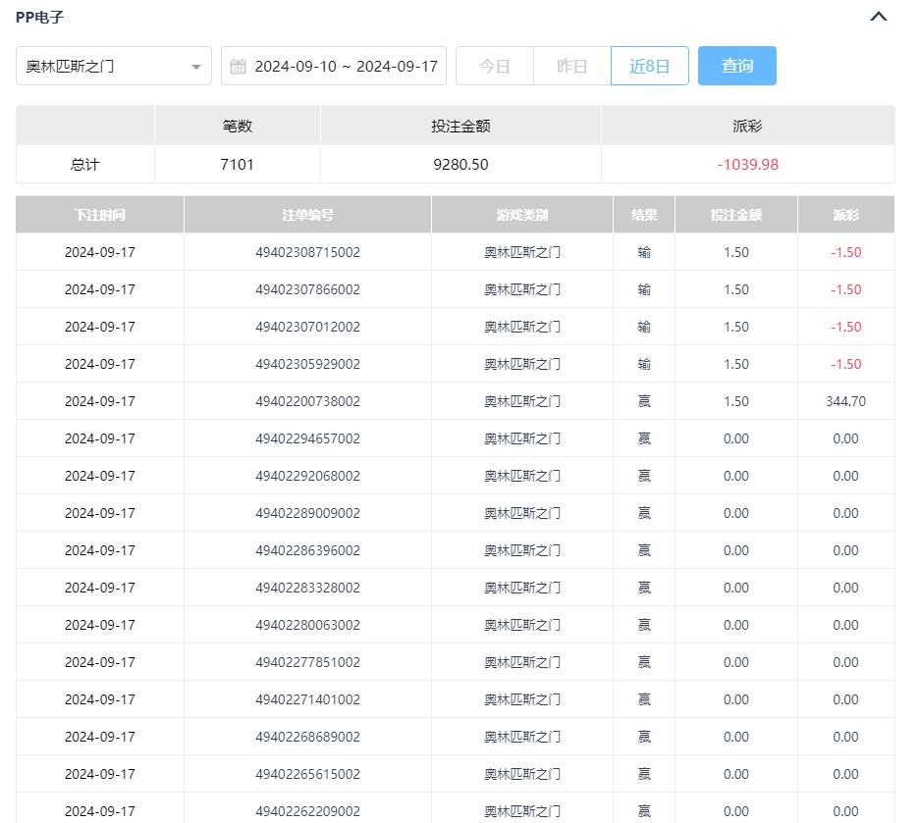Click the 投注金额 column header in bet table
The width and height of the screenshot is (920, 823).
(x=735, y=215)
